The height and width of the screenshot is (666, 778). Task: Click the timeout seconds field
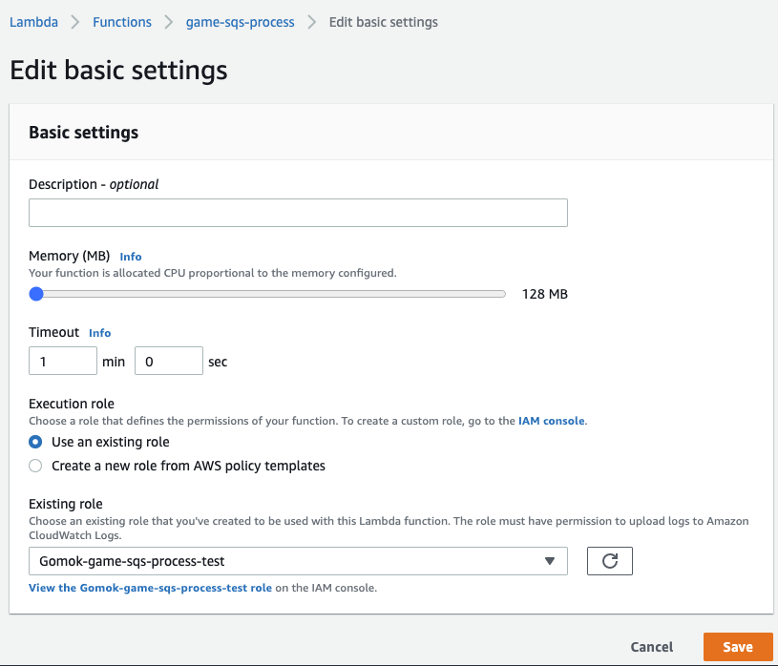pyautogui.click(x=169, y=361)
